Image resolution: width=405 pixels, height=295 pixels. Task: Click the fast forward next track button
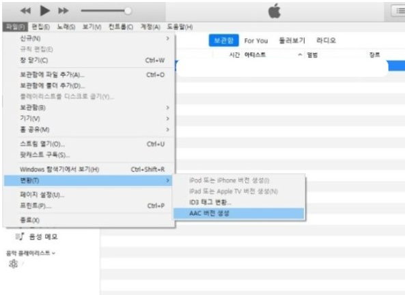pyautogui.click(x=64, y=11)
